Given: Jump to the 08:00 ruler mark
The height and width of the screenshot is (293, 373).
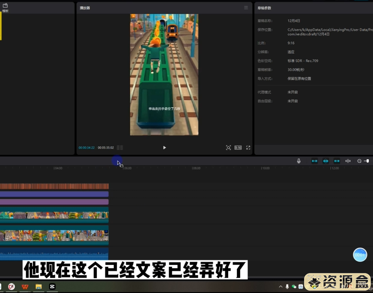Looking at the screenshot, I should pos(196,168).
